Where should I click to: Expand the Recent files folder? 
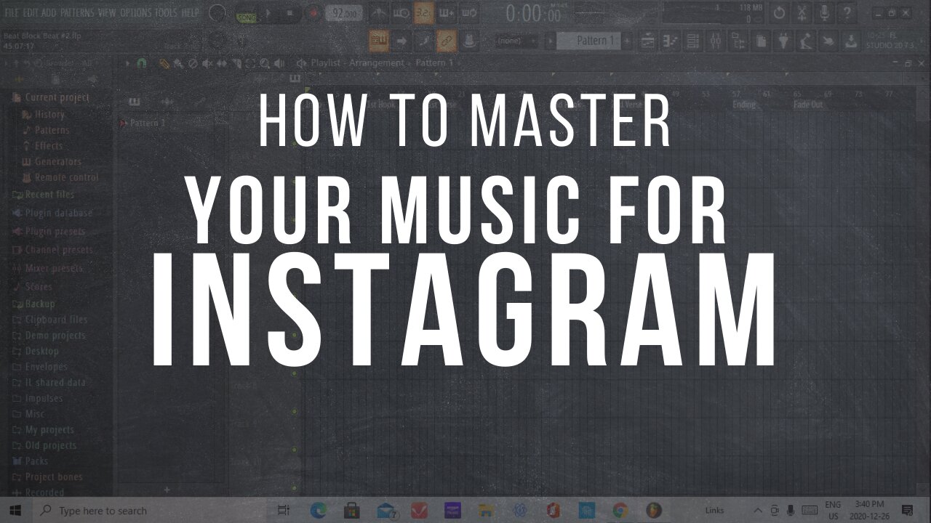coord(43,195)
